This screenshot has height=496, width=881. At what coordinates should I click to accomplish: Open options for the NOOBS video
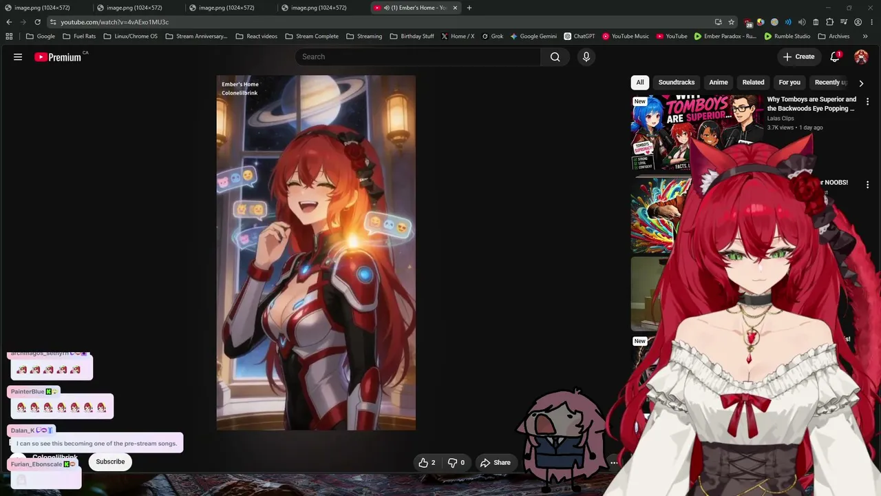(867, 185)
